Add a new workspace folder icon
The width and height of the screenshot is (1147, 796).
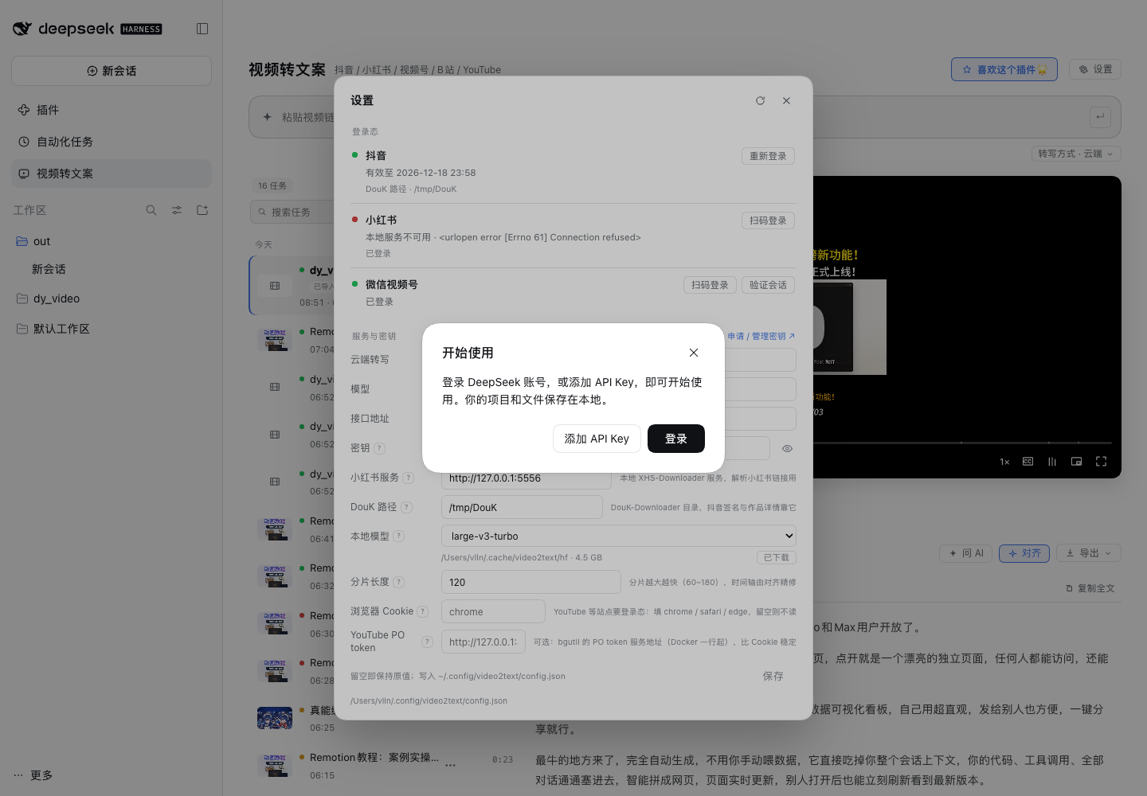click(202, 210)
